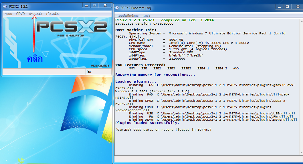The image size is (303, 164).
Task: Open the CDVD menu
Action: click(20, 14)
